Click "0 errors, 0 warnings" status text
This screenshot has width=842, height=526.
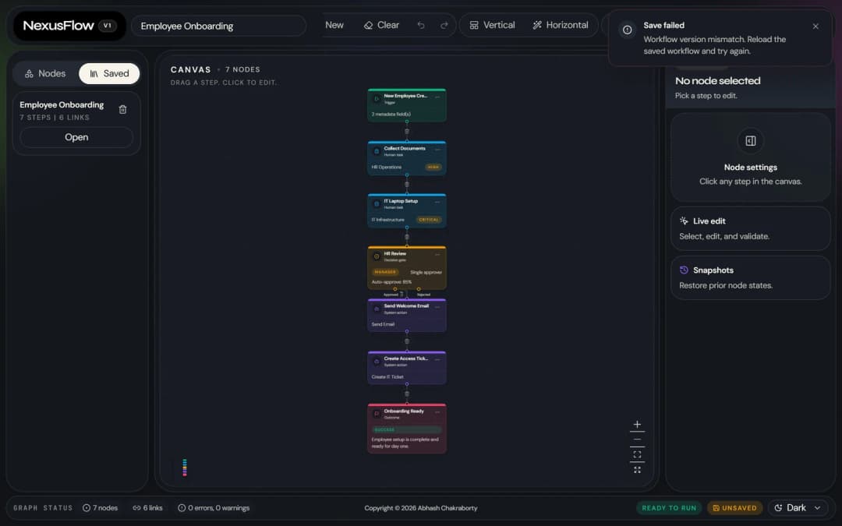click(x=214, y=508)
